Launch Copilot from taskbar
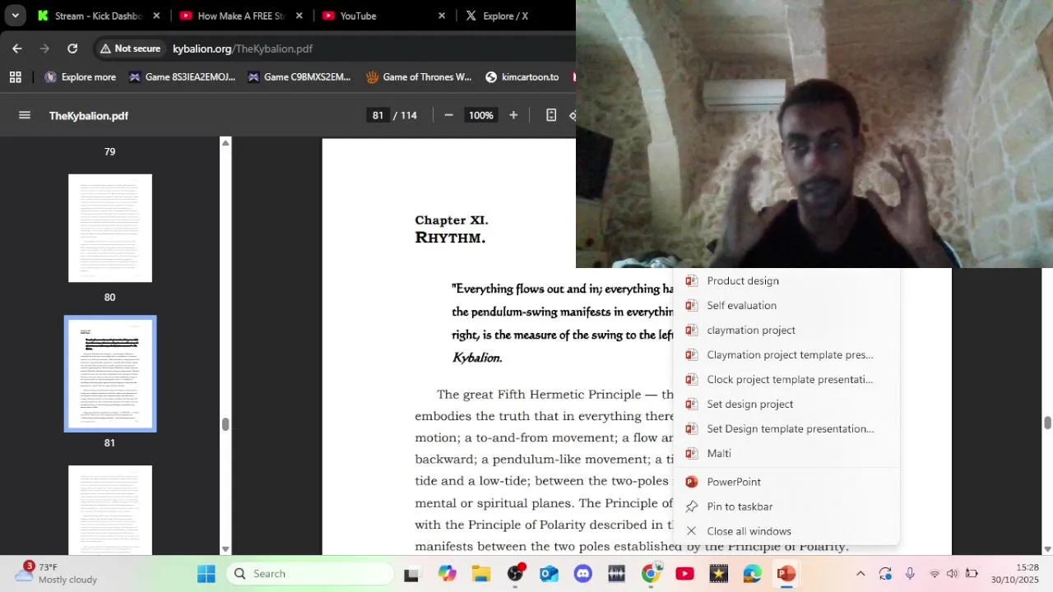This screenshot has height=592, width=1053. point(447,574)
